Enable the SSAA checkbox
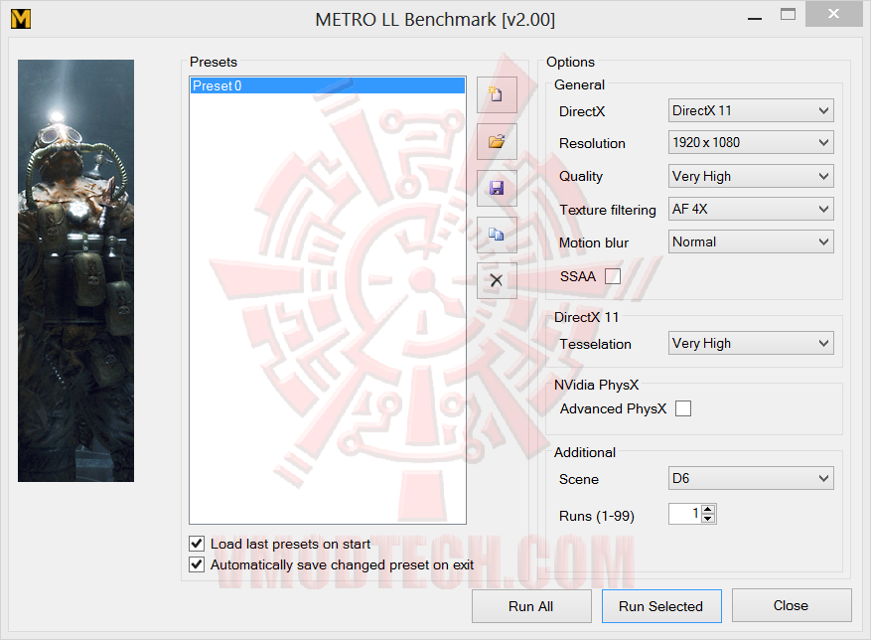Screen dimensions: 871x640 (x=613, y=276)
